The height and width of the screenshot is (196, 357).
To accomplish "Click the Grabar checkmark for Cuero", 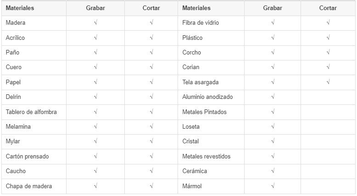I will tap(95, 67).
